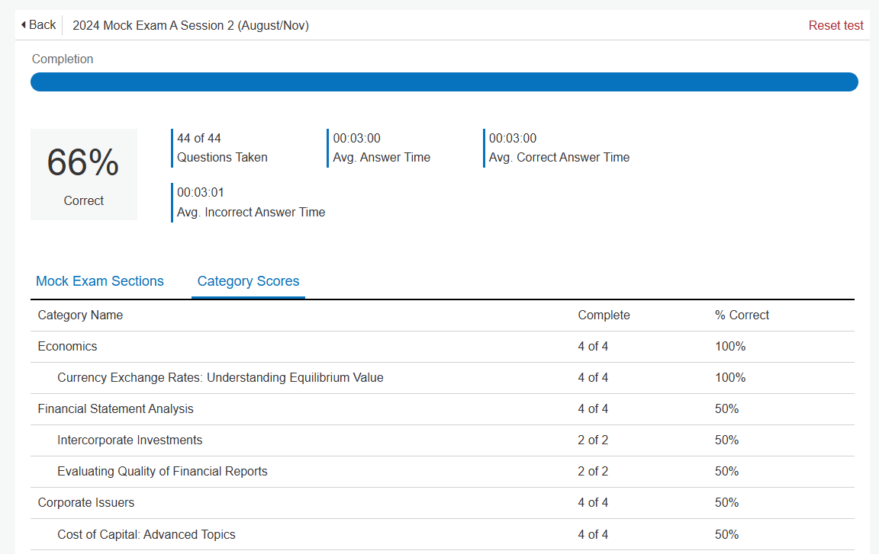This screenshot has height=554, width=879.
Task: Go back using the Back link
Action: 39,25
